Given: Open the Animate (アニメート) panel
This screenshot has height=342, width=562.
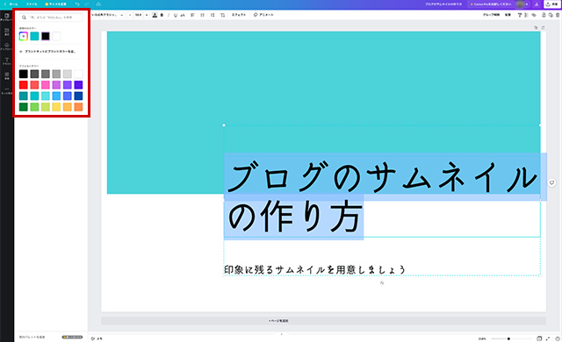Looking at the screenshot, I should tap(263, 15).
